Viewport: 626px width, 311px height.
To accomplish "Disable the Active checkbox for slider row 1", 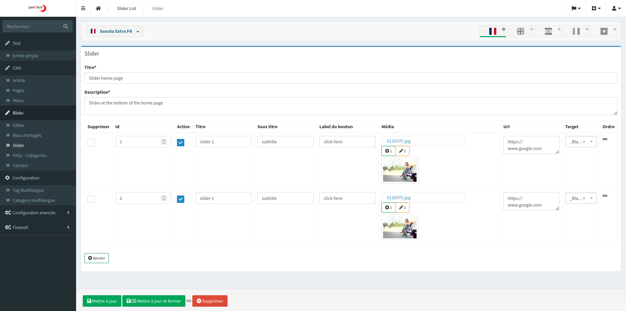I will [x=181, y=142].
